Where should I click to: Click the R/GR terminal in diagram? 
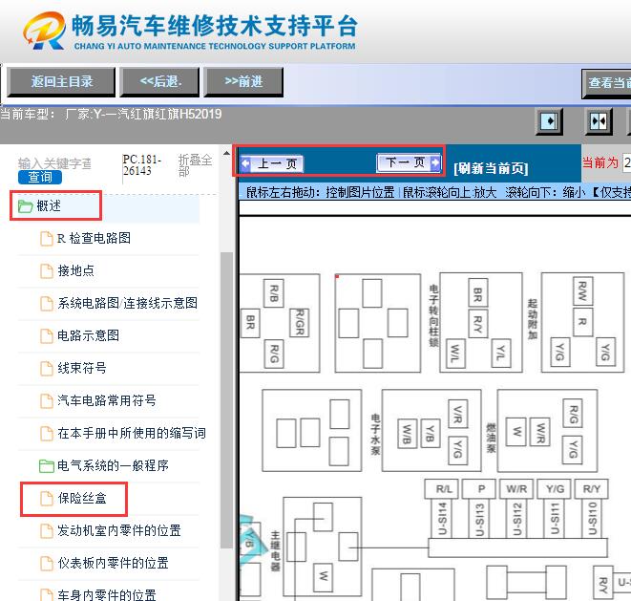(x=300, y=322)
